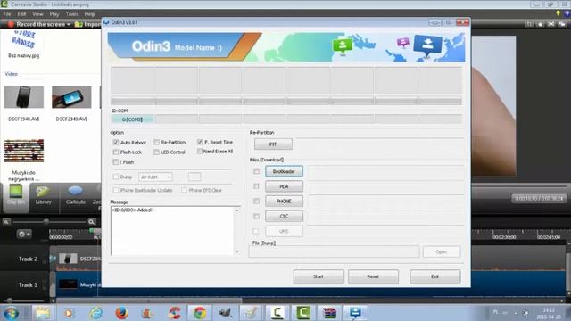The image size is (571, 321).
Task: Click the Bootloader file button
Action: tap(284, 171)
